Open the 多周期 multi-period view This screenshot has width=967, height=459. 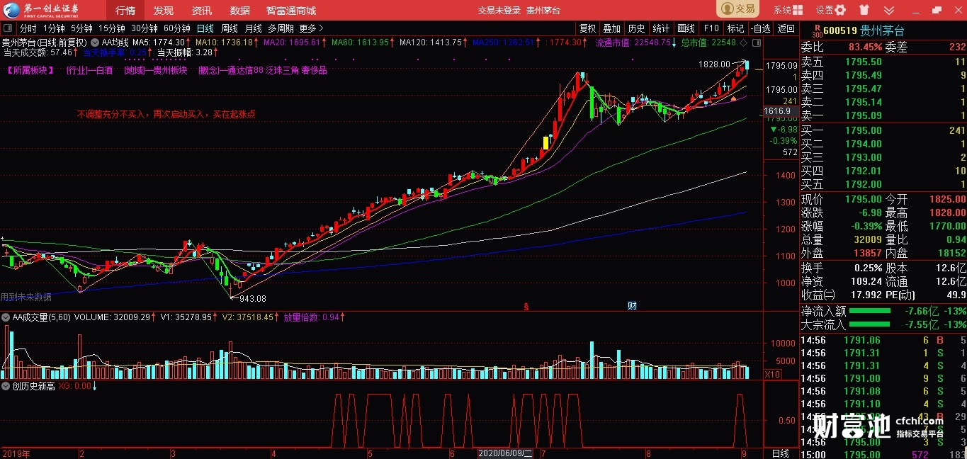(x=281, y=28)
